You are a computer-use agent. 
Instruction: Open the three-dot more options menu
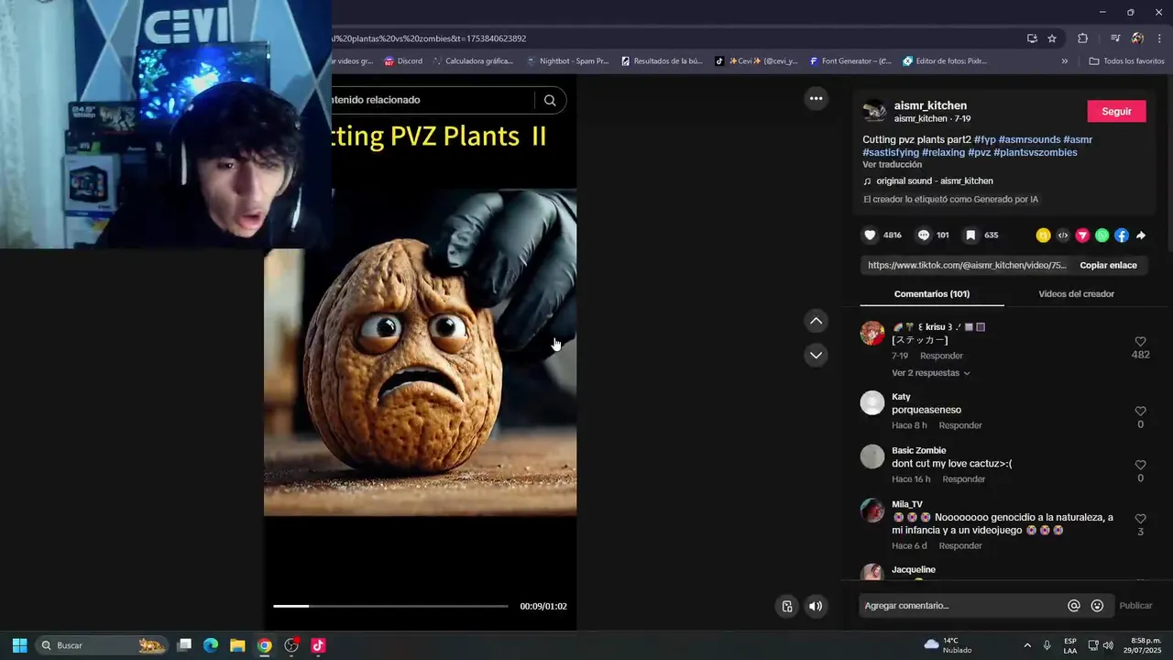(816, 98)
